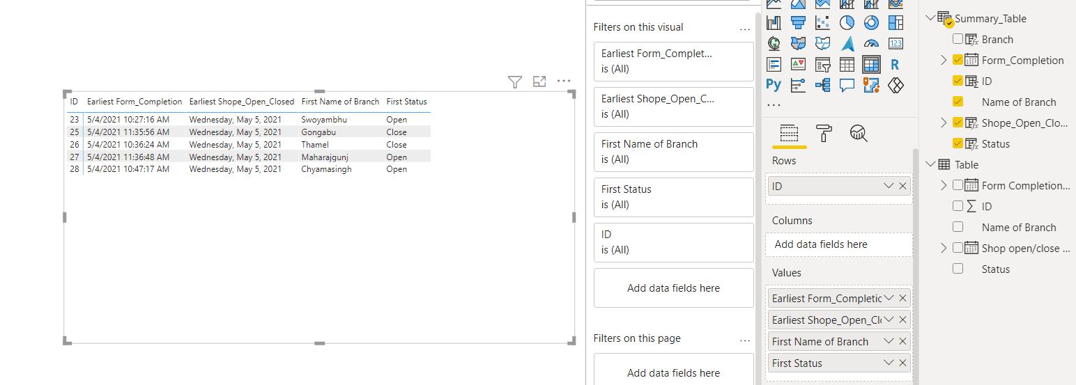
Task: Expand Form_Completion date hierarchy in Summary_Table
Action: pyautogui.click(x=944, y=60)
